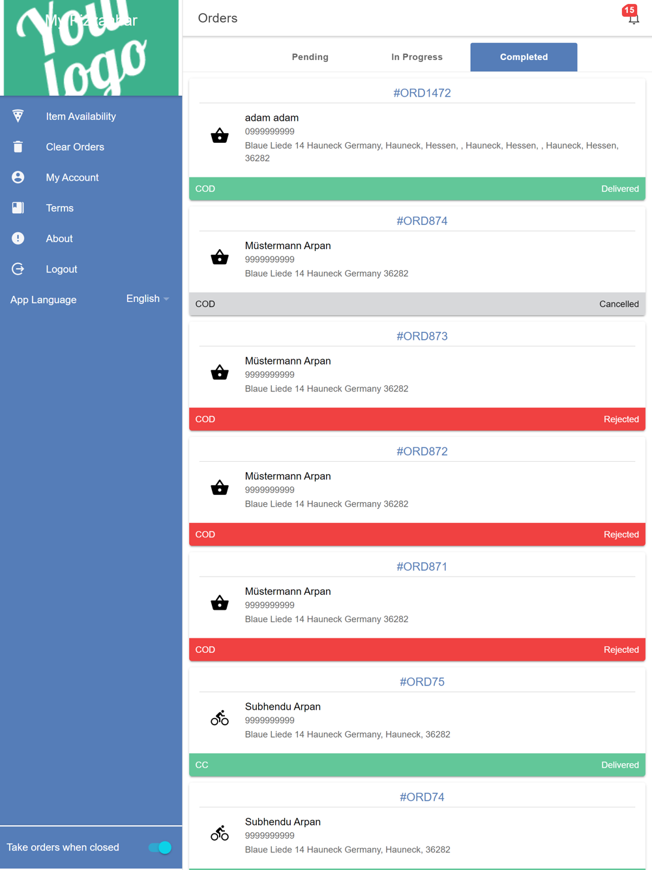652x870 pixels.
Task: Open the App Language dropdown
Action: click(147, 299)
